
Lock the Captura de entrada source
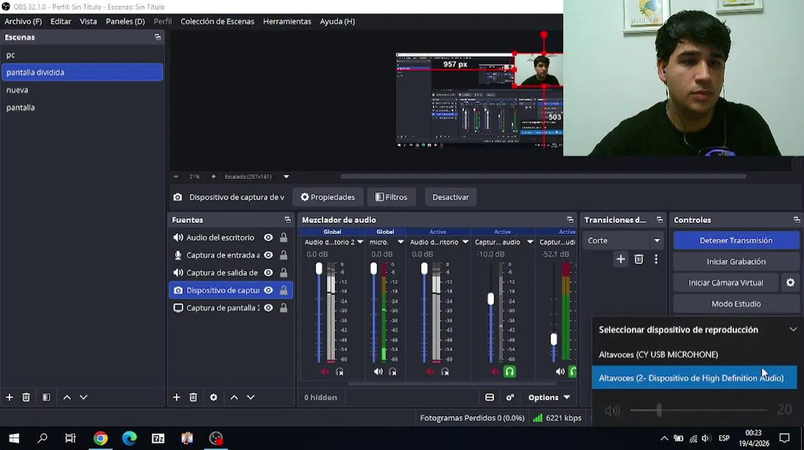point(284,255)
